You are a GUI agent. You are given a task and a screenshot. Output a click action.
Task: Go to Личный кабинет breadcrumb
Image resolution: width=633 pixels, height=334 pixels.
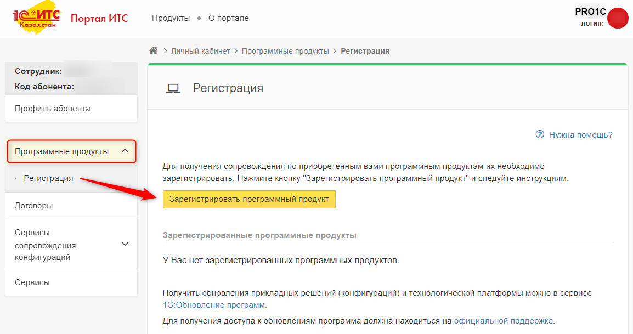[x=201, y=51]
